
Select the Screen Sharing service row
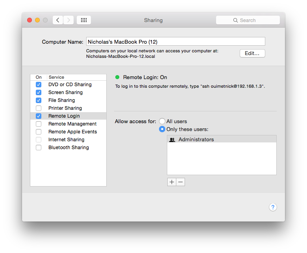point(68,92)
